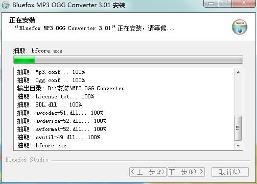Viewport: 257px width, 184px height.
Task: Click the Cancel button 取消(C)
Action: pos(230,172)
